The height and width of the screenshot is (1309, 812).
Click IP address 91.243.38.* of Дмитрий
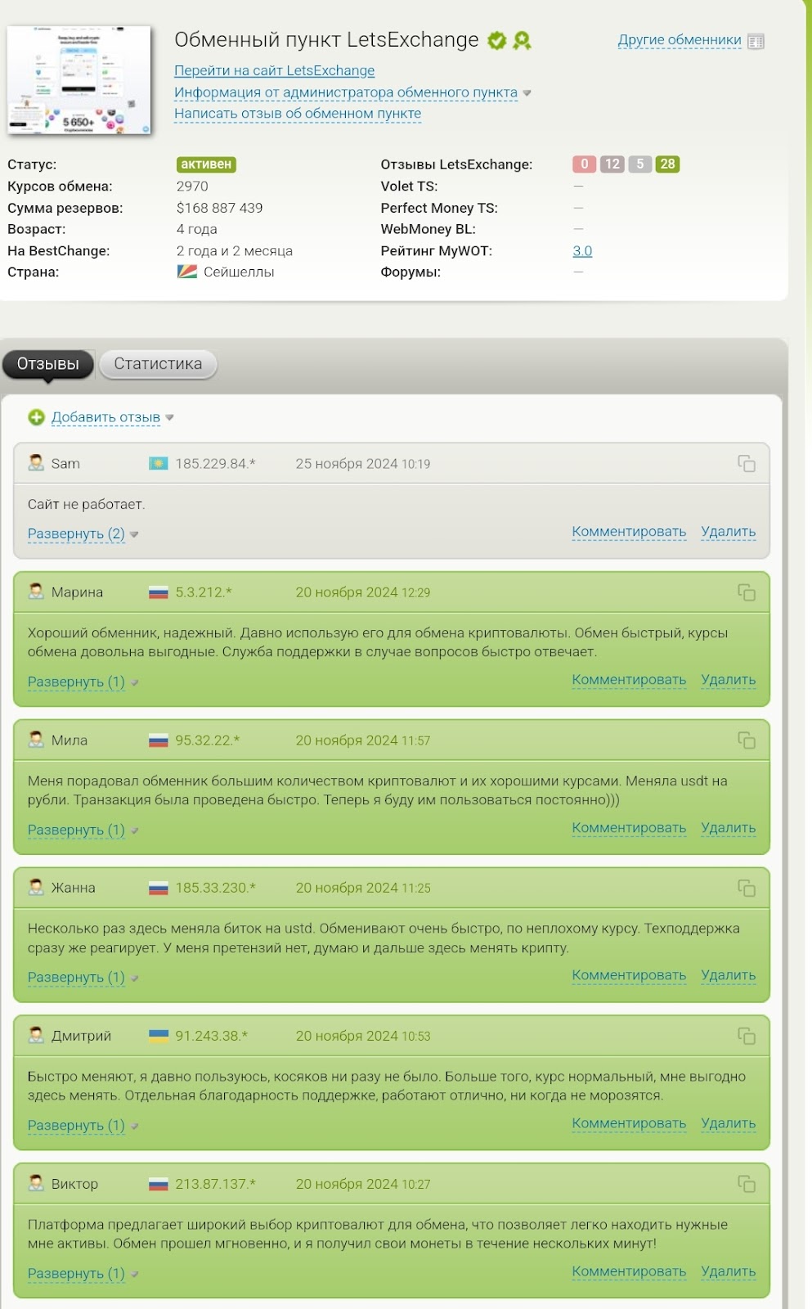point(211,1036)
